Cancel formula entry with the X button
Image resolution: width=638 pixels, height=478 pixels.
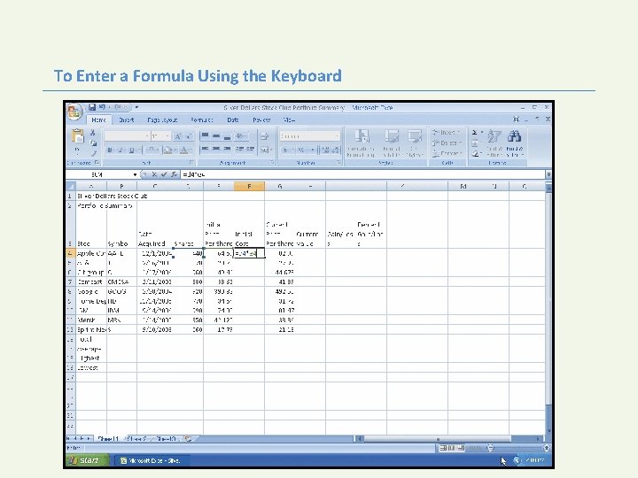coord(154,174)
